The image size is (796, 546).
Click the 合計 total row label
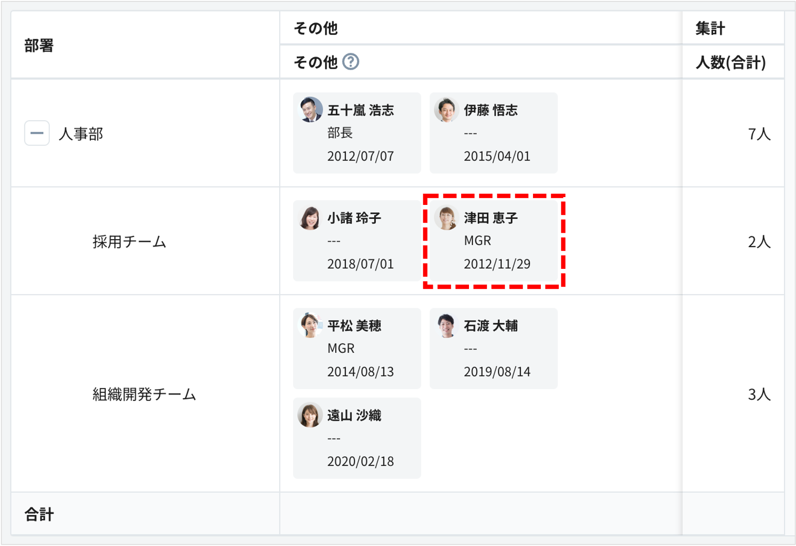coord(40,514)
